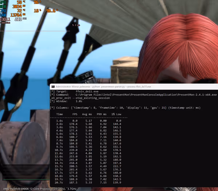218x191 pixels.
Task: Click the RAM usage value 13764 in overlay
Action: [x=16, y=15]
